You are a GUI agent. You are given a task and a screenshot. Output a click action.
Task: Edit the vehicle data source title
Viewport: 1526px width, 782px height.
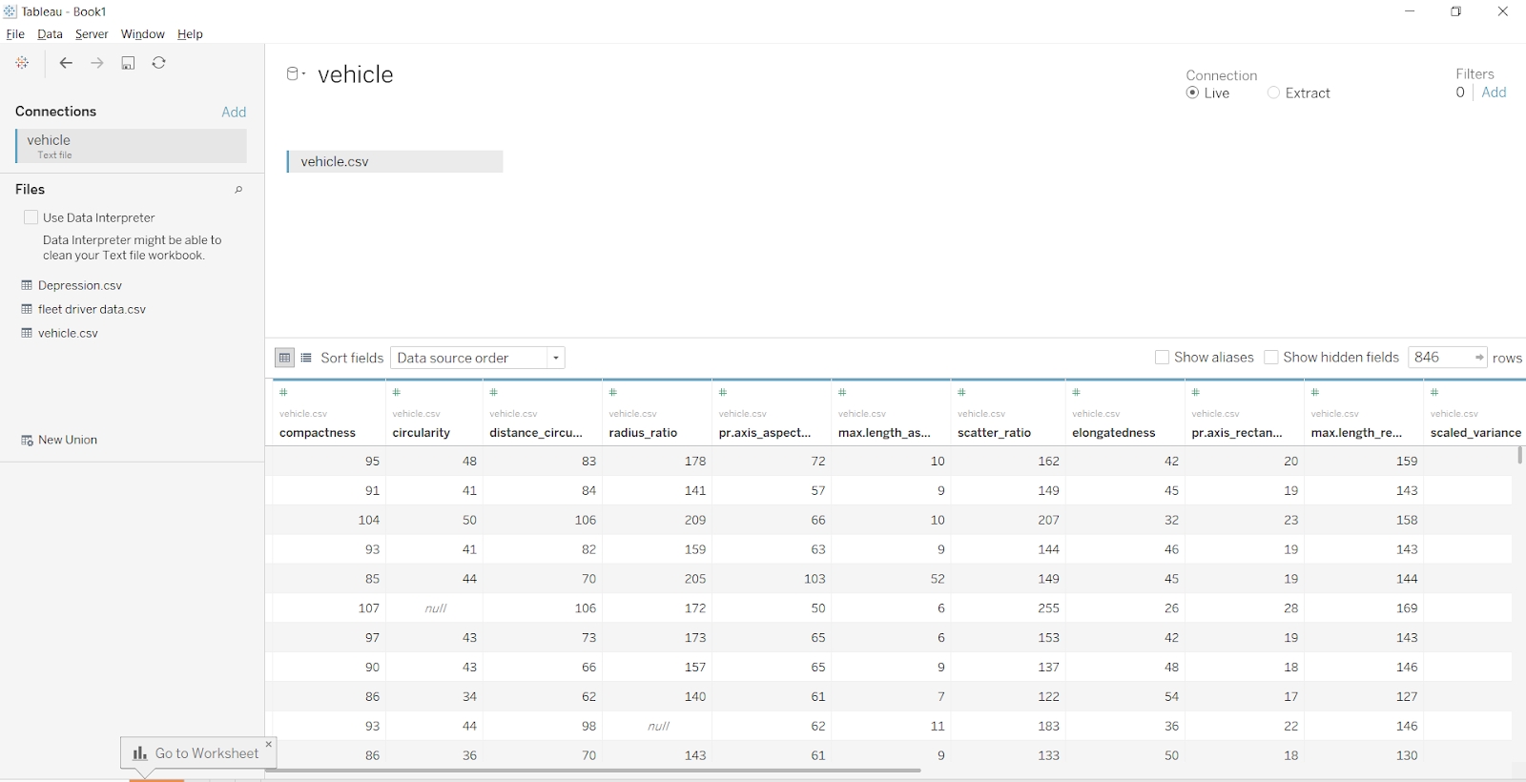tap(356, 74)
